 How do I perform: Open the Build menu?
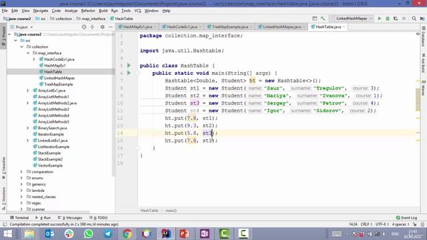[x=103, y=11]
